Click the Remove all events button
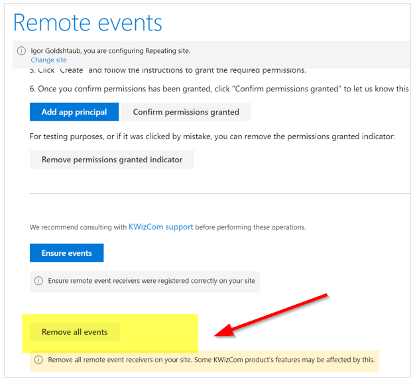The image size is (413, 379). (x=74, y=332)
